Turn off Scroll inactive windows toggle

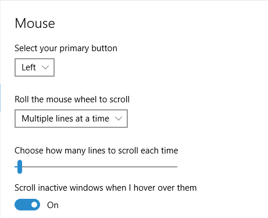27,205
